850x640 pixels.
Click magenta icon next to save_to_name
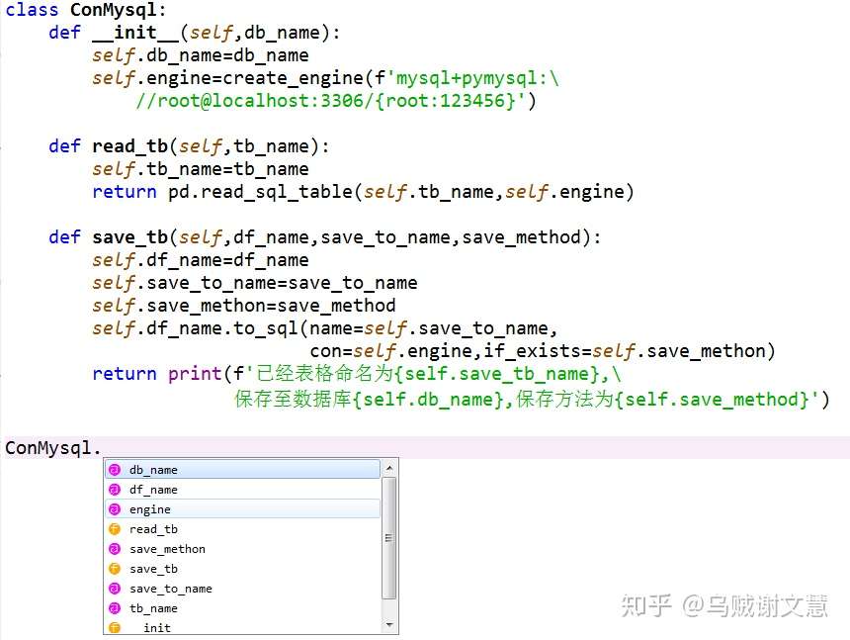pyautogui.click(x=115, y=589)
